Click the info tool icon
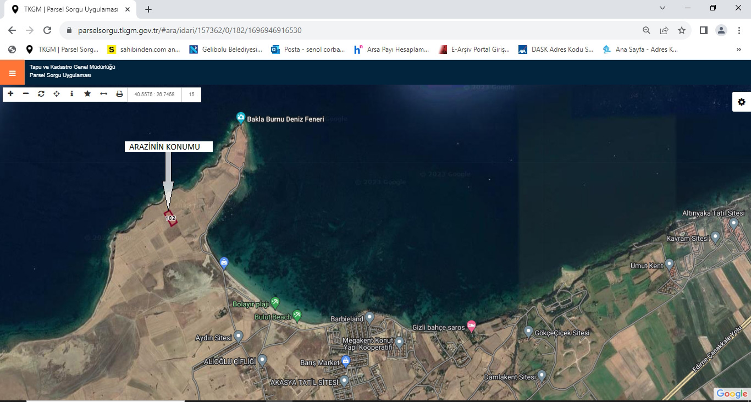The image size is (751, 402). (x=72, y=94)
